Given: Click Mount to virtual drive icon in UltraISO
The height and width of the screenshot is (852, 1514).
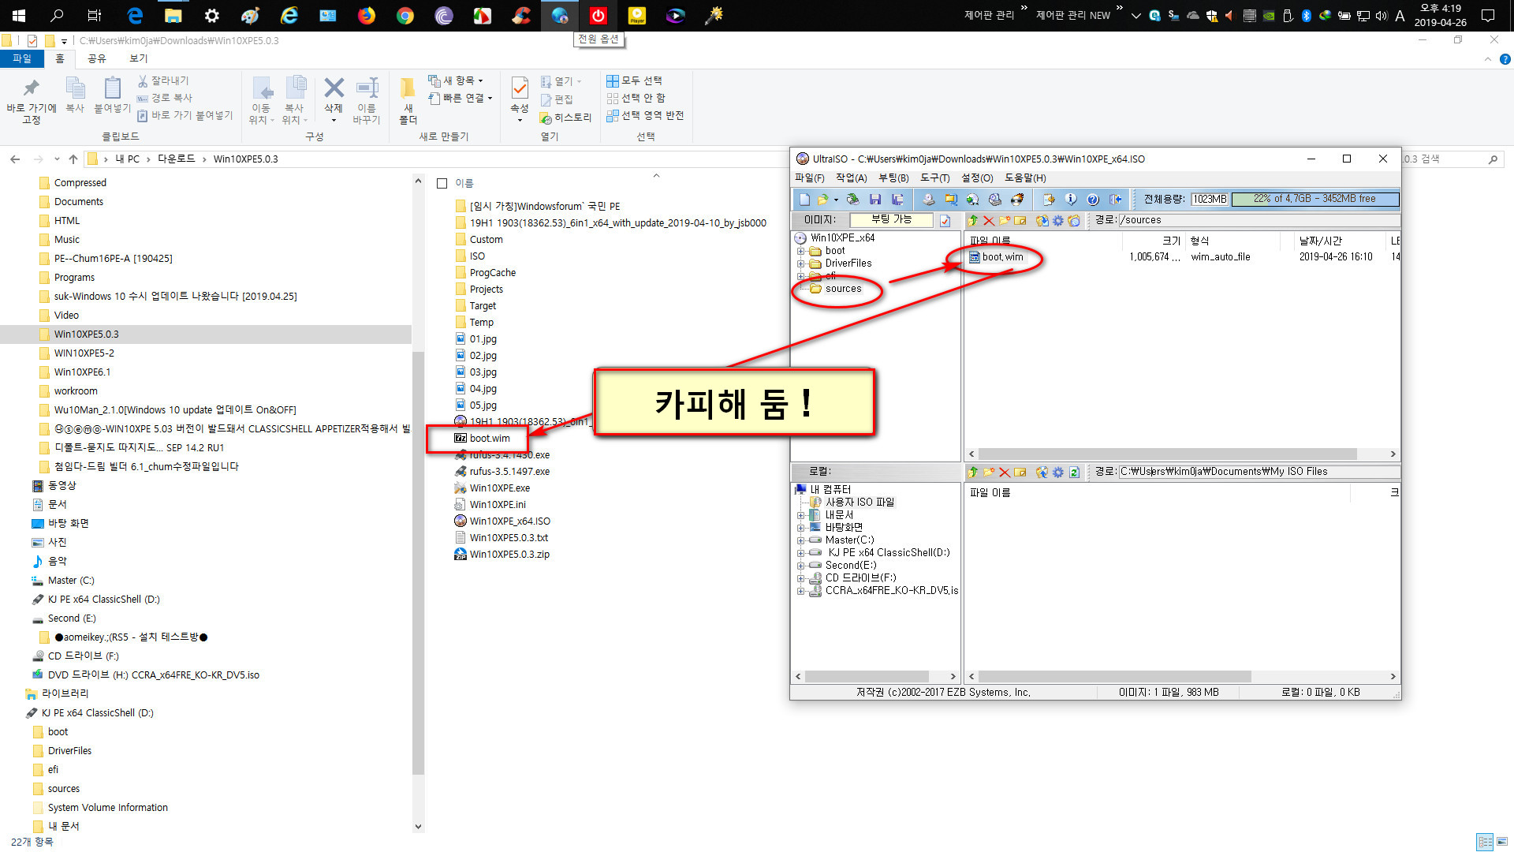Looking at the screenshot, I should click(995, 199).
